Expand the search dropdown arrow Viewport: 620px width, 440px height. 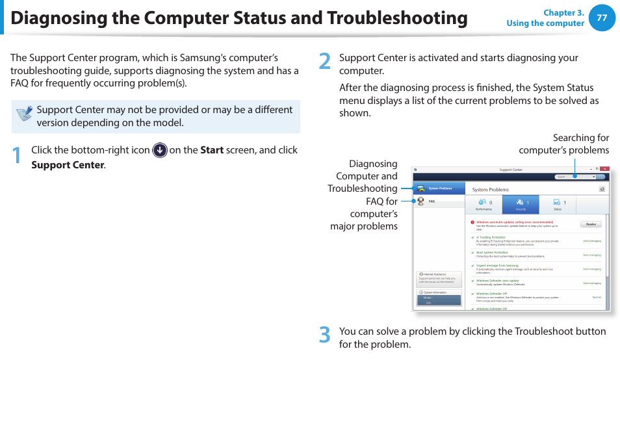(x=593, y=177)
